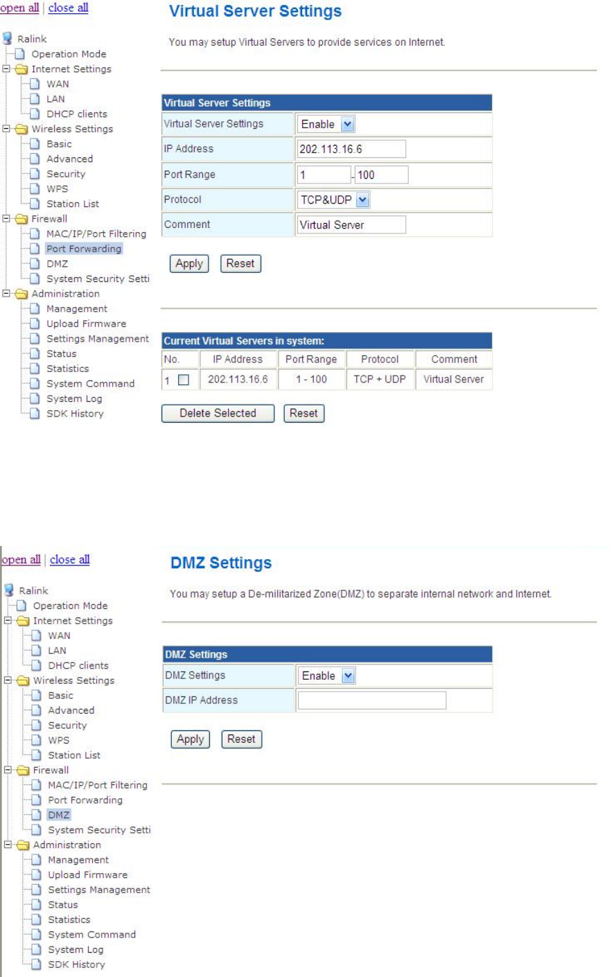This screenshot has height=977, width=616.
Task: Click DMZ page icon in top tree
Action: [x=35, y=263]
